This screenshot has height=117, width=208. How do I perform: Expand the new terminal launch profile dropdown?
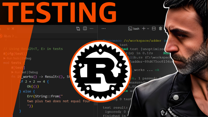[148, 29]
